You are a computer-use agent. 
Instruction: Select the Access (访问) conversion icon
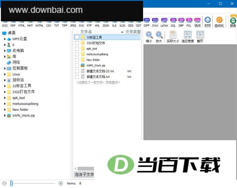point(197,22)
